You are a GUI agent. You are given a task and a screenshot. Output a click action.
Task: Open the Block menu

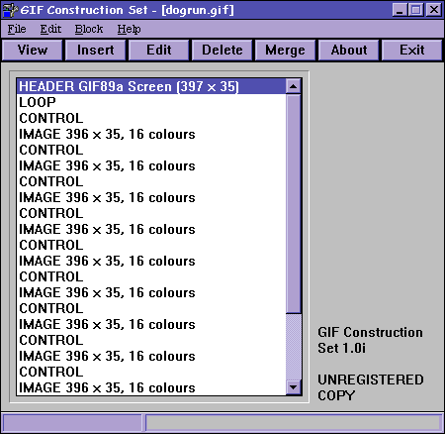pyautogui.click(x=89, y=29)
